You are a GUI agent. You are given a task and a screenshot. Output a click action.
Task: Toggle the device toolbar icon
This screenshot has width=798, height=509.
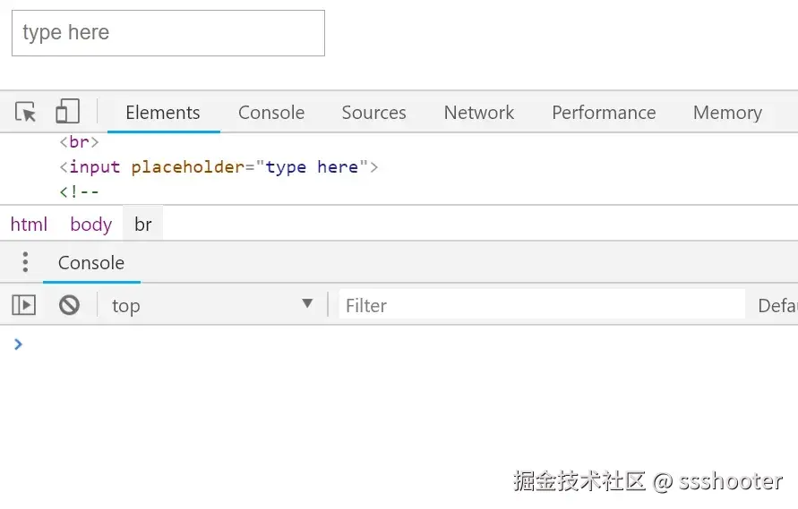pos(67,112)
